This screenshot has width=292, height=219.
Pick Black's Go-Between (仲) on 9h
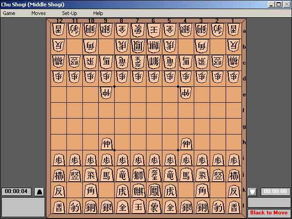point(106,144)
